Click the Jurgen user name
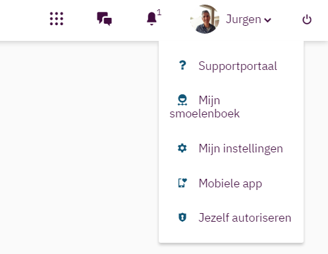328x254 pixels. point(244,20)
